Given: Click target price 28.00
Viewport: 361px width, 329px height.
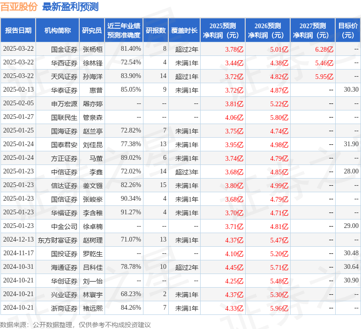Looking at the screenshot, I should 351,171.
